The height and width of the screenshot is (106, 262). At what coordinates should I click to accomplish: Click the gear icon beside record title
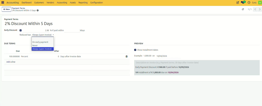coord(38,10)
